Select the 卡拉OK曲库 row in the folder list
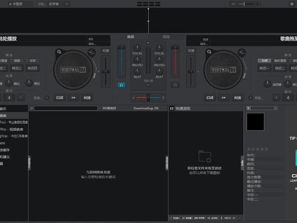This screenshot has width=297, height=223. (14, 136)
